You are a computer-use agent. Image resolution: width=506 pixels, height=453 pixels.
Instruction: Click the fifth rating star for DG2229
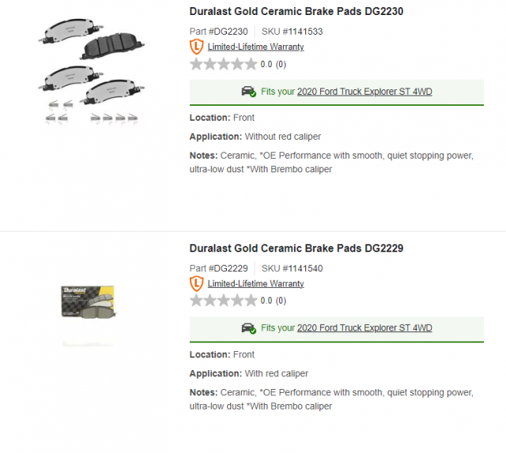pyautogui.click(x=251, y=300)
